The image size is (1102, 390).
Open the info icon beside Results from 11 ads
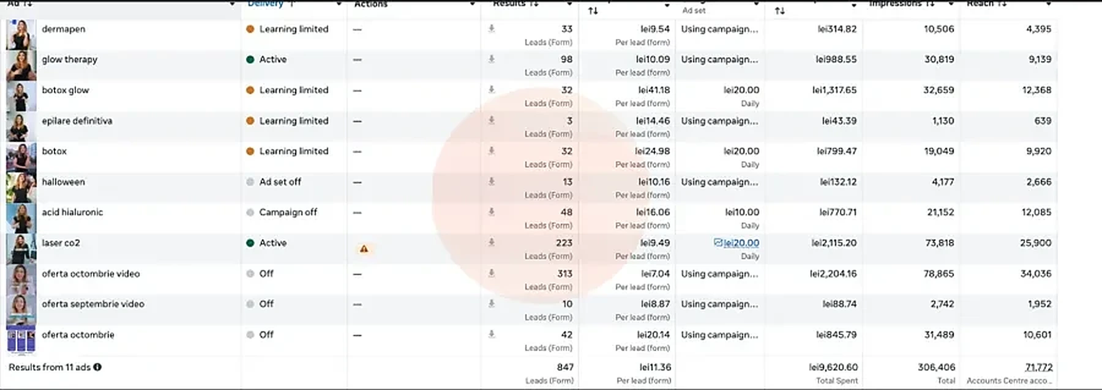click(x=97, y=367)
